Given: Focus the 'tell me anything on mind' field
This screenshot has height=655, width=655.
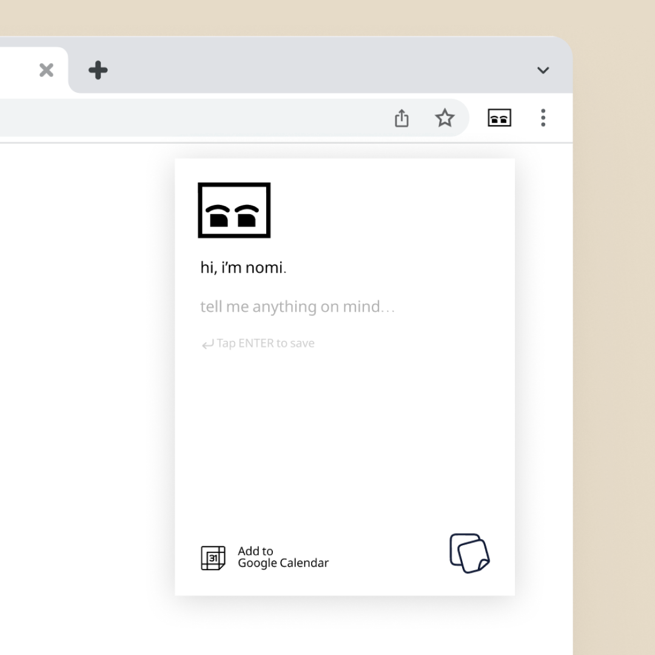Looking at the screenshot, I should (x=297, y=307).
